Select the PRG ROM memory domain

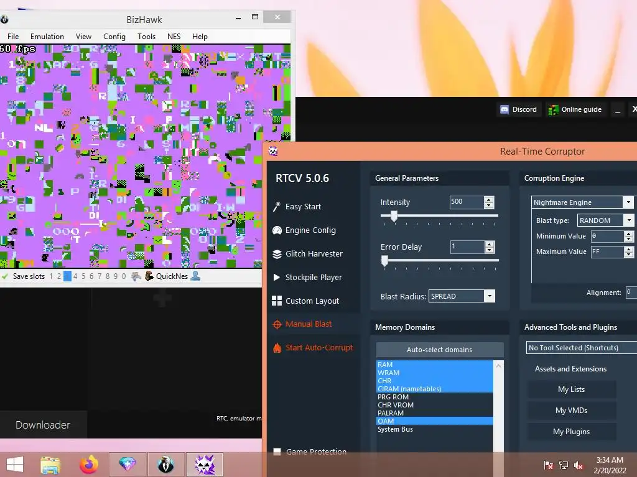pos(435,397)
